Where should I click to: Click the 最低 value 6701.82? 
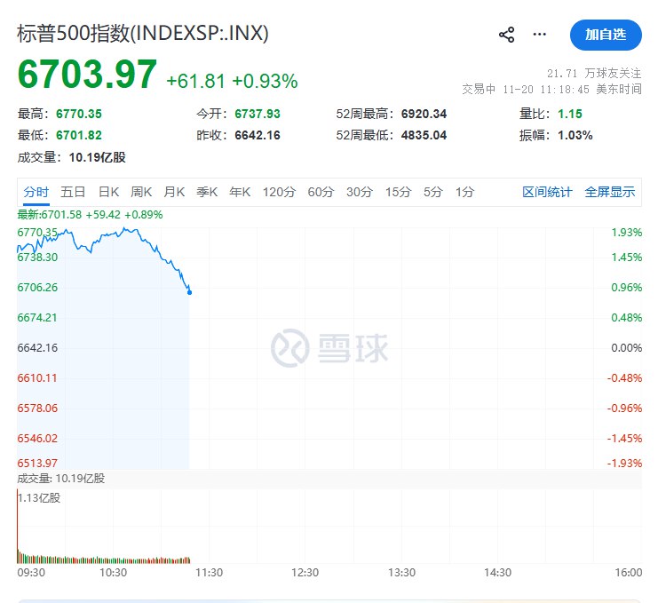pyautogui.click(x=79, y=135)
